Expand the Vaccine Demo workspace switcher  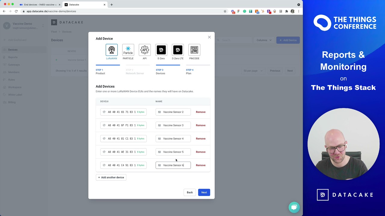point(23,26)
